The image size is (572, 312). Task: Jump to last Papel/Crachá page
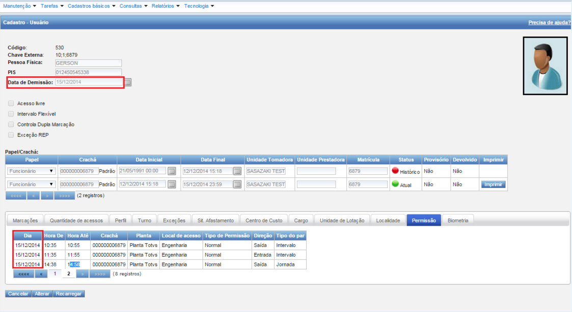click(65, 196)
